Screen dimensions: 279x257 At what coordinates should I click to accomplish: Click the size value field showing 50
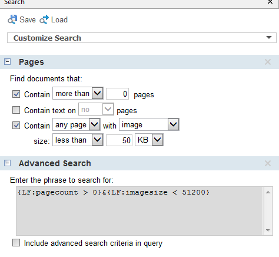119,140
